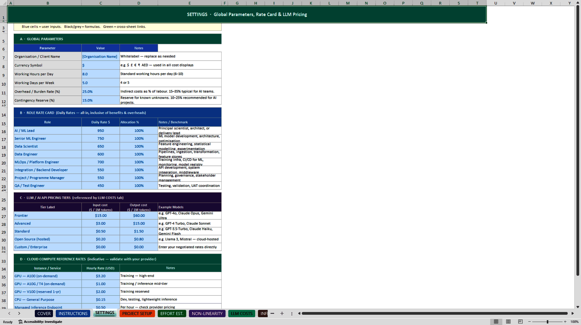The width and height of the screenshot is (581, 325).
Task: Select column E header
Action: [x=189, y=3]
